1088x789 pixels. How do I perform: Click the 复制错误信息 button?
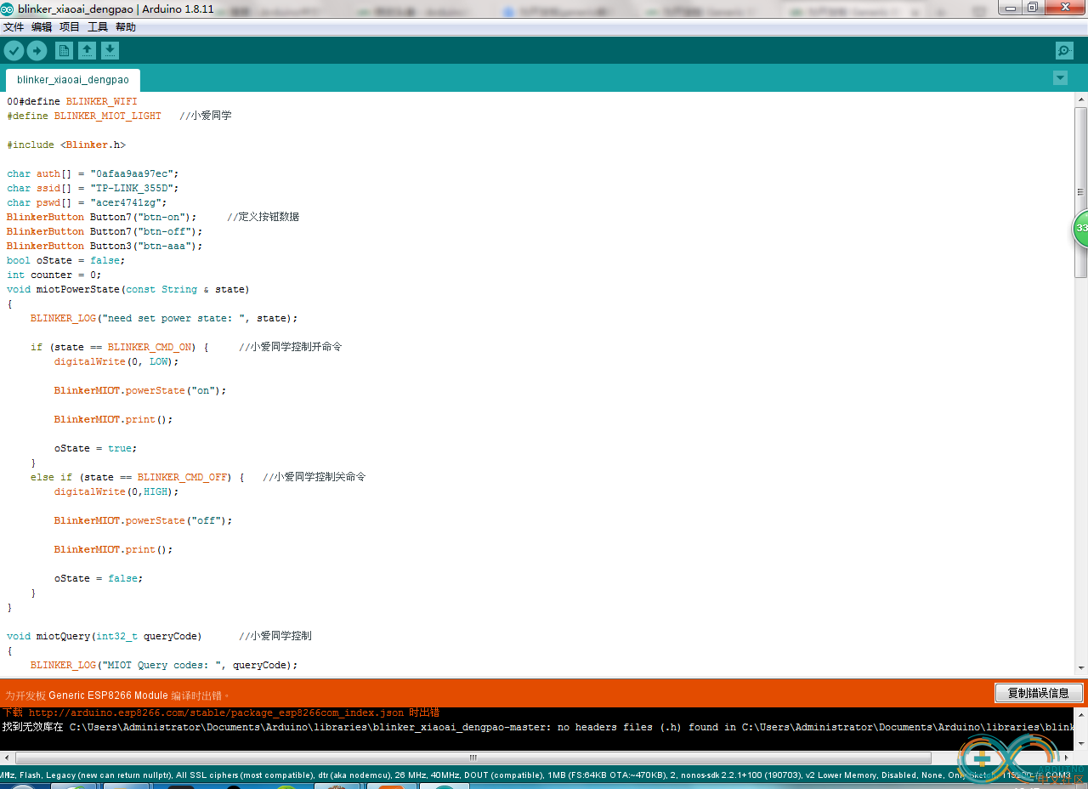[1038, 693]
